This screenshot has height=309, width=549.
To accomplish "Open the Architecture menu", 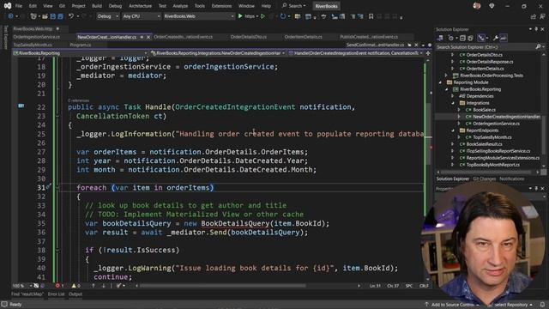I will pos(140,6).
